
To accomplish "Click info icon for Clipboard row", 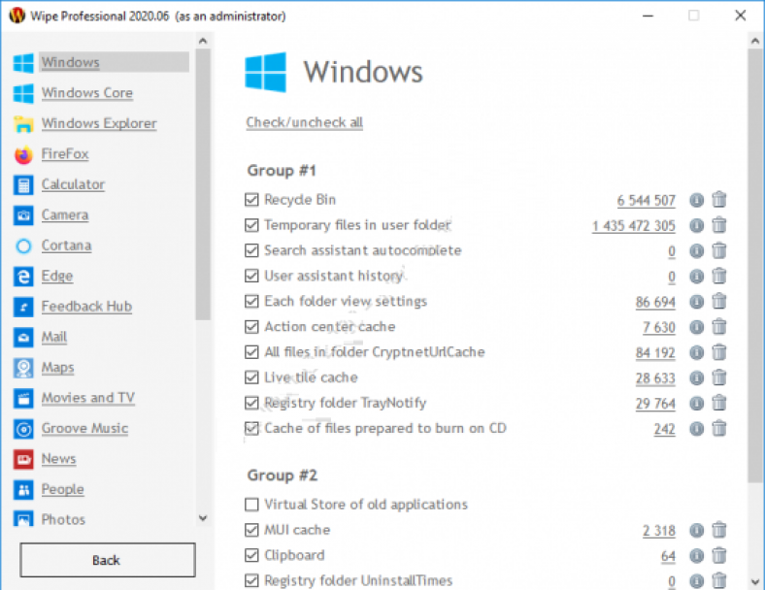I will pyautogui.click(x=697, y=556).
